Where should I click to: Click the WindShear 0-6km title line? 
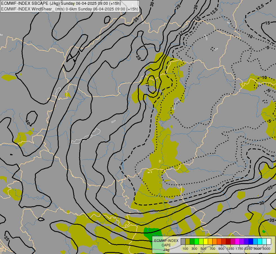coord(70,9)
